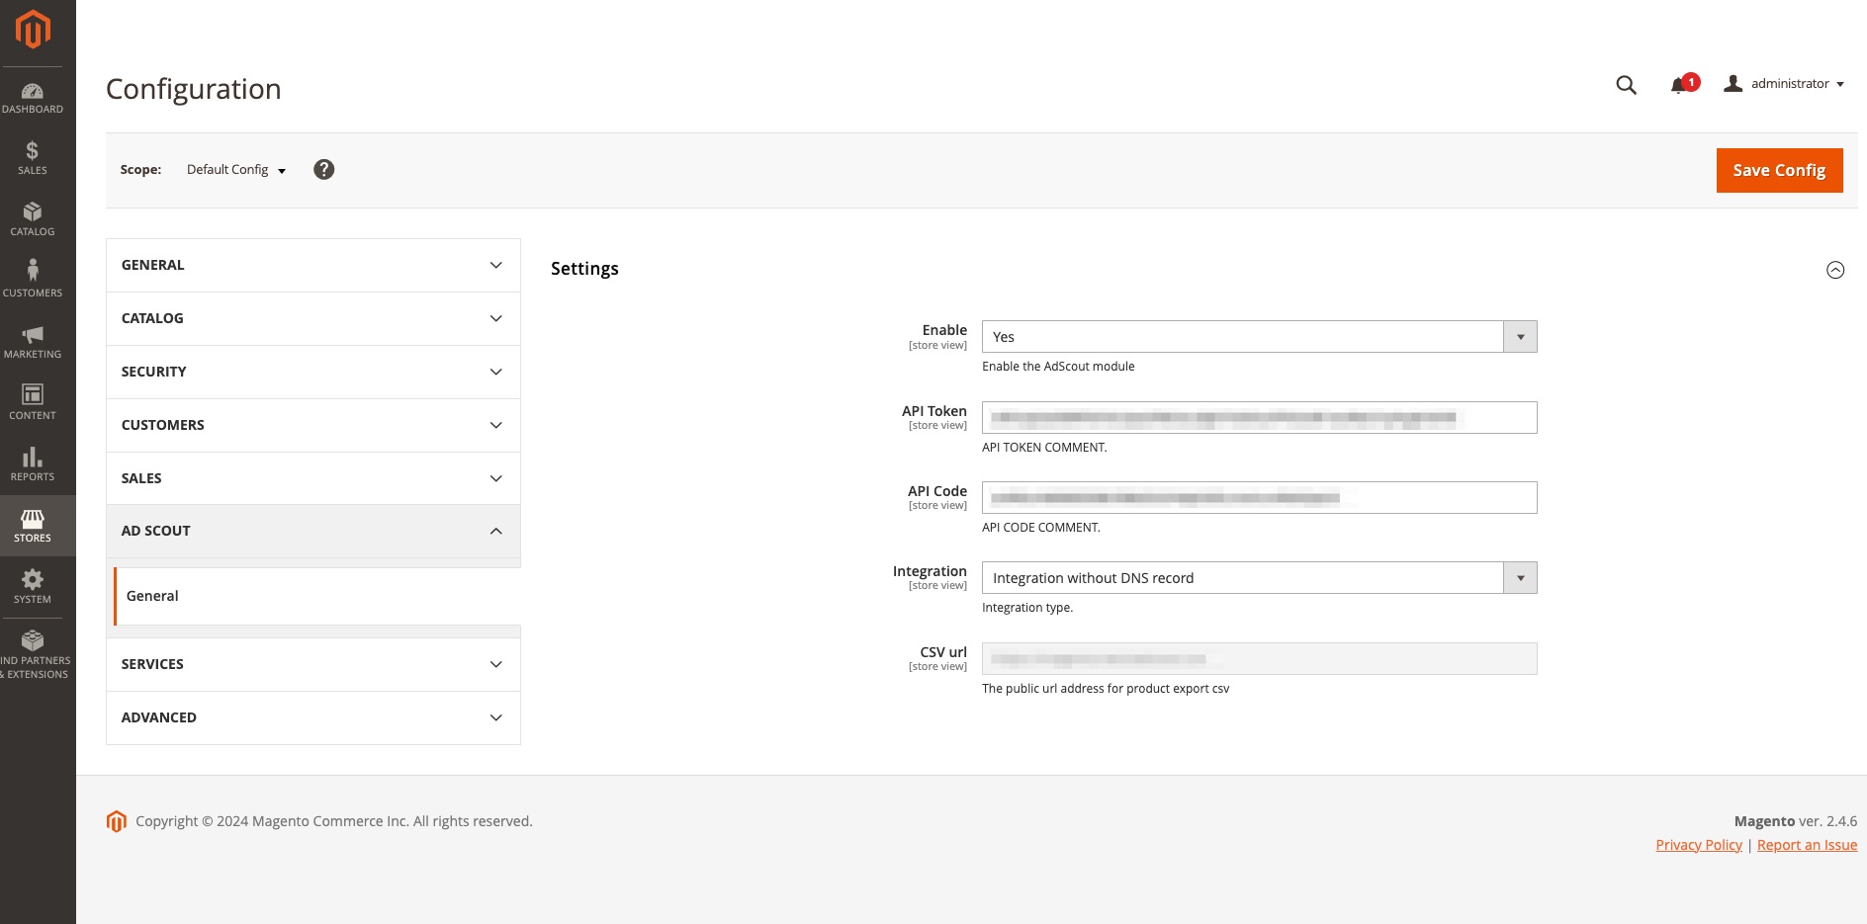Expand the CATALOG config section
The image size is (1867, 924).
click(x=313, y=318)
